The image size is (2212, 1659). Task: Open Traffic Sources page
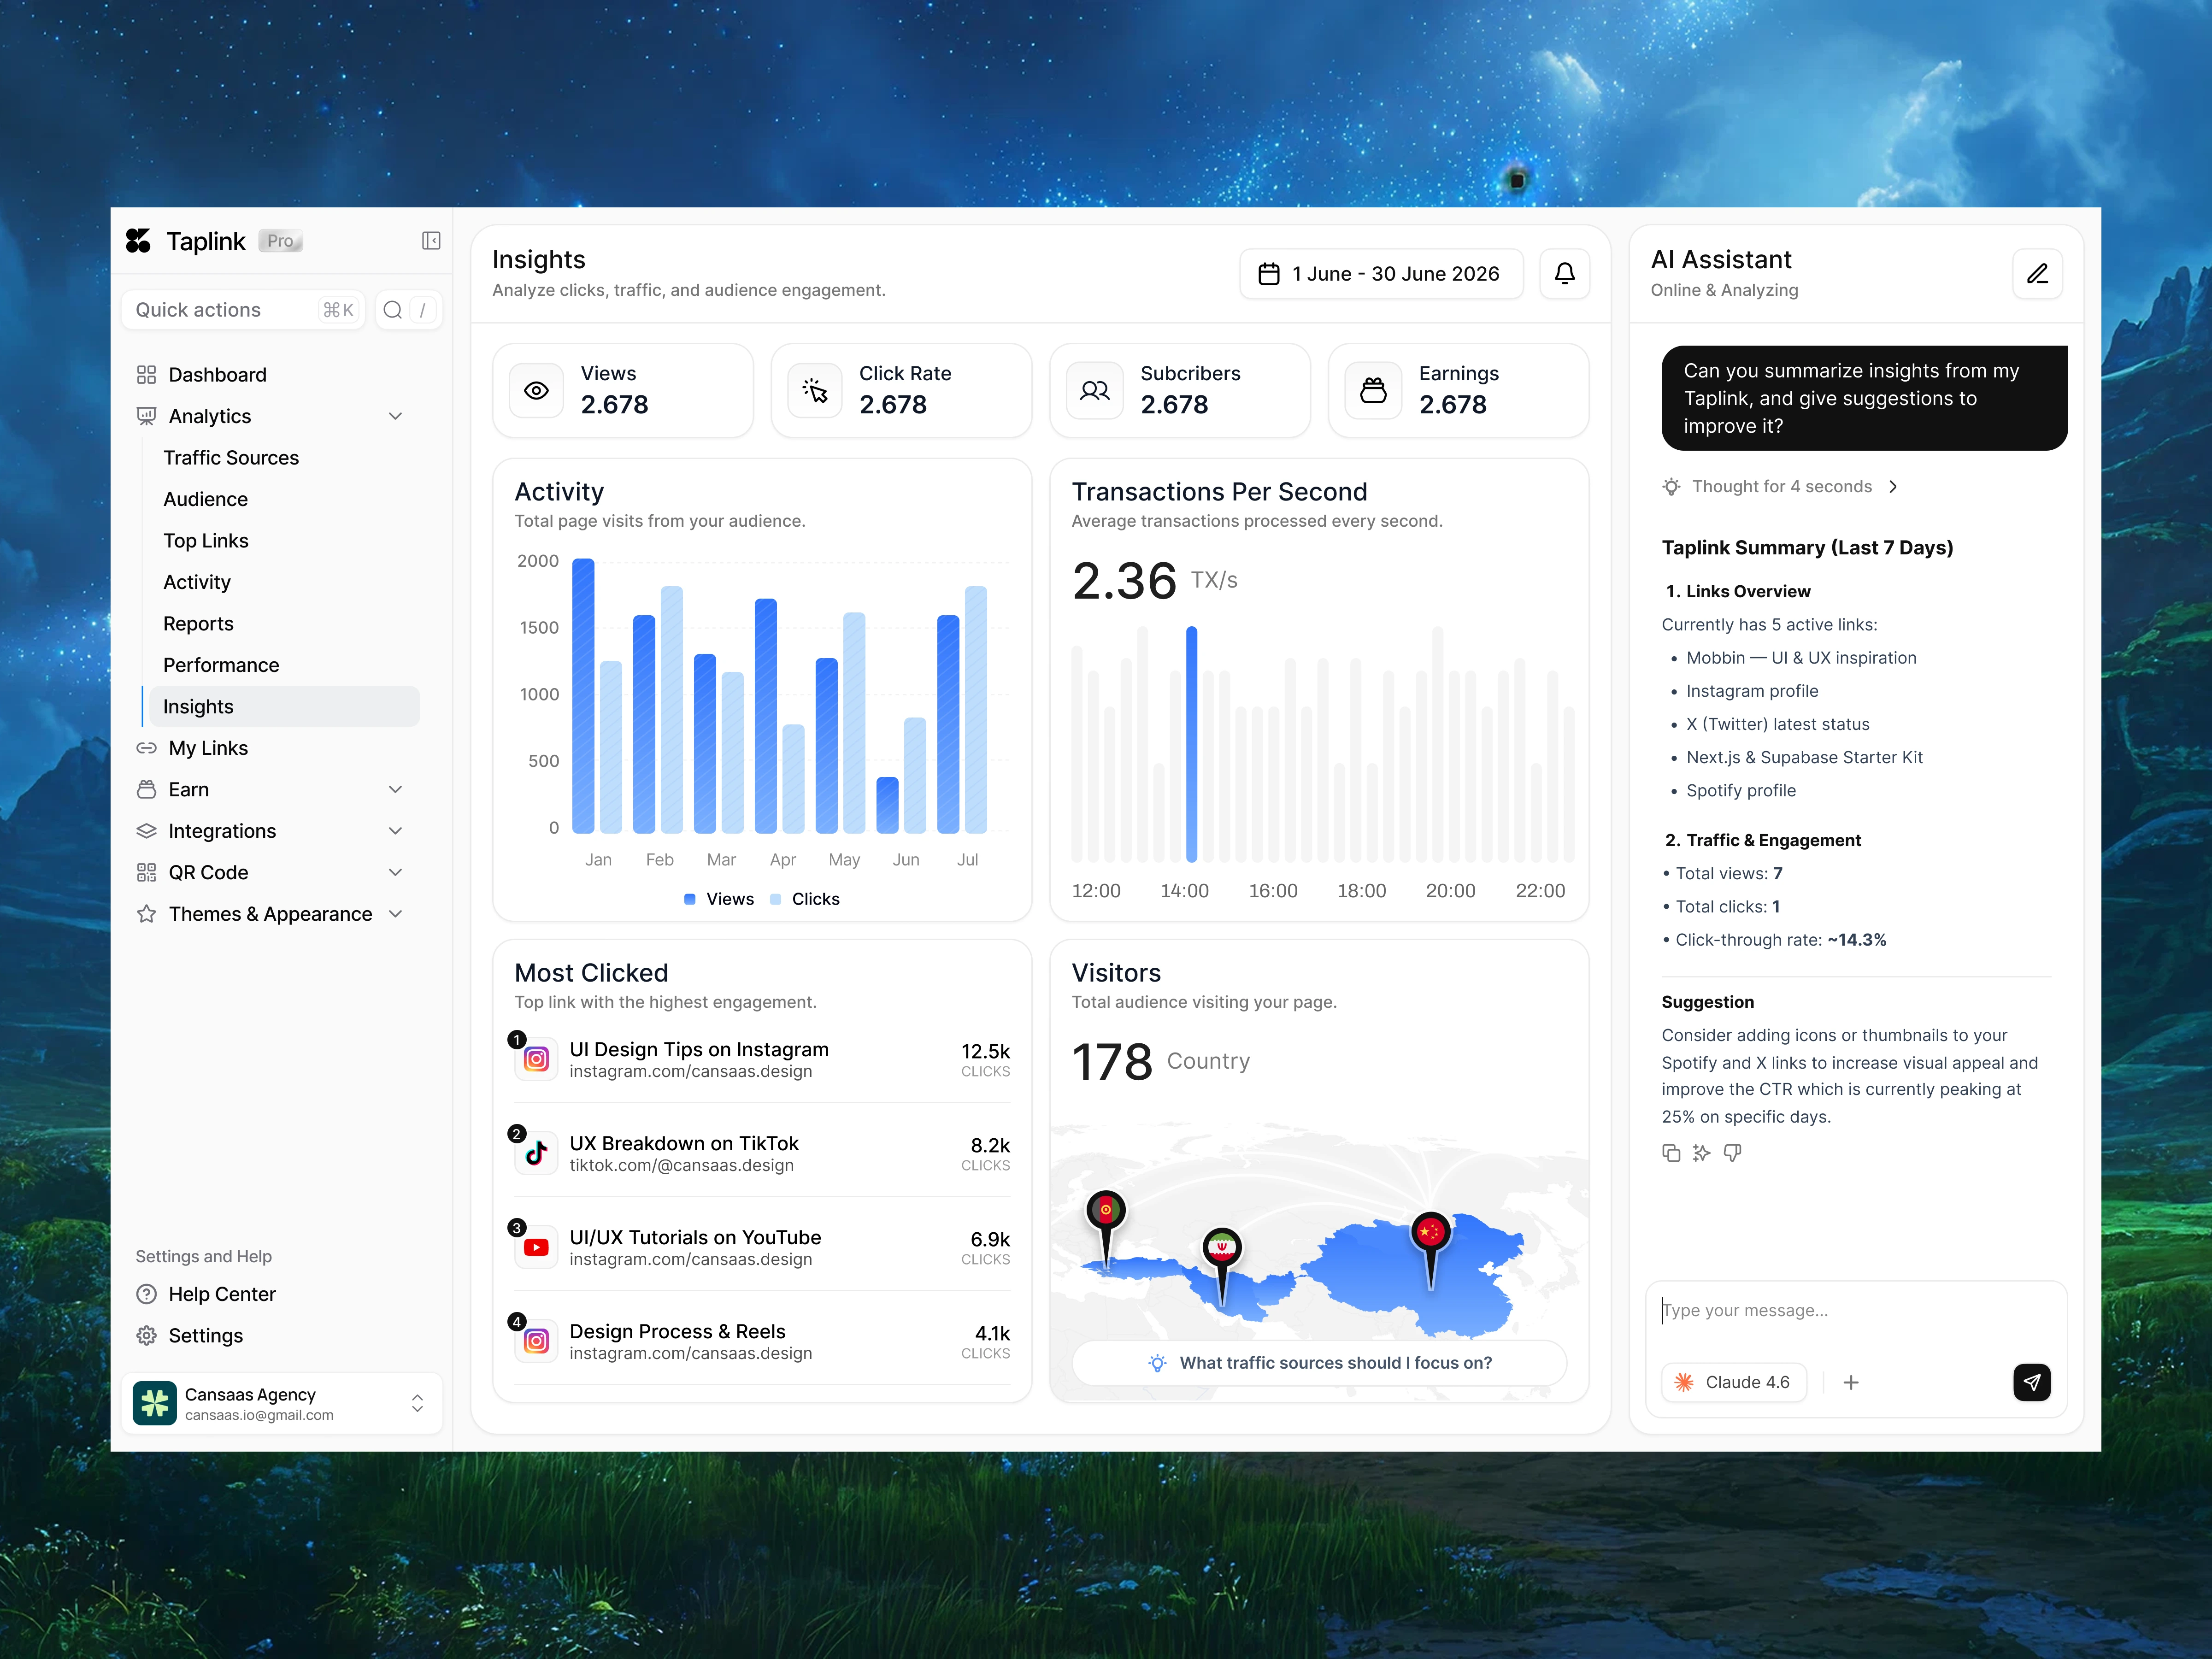231,458
